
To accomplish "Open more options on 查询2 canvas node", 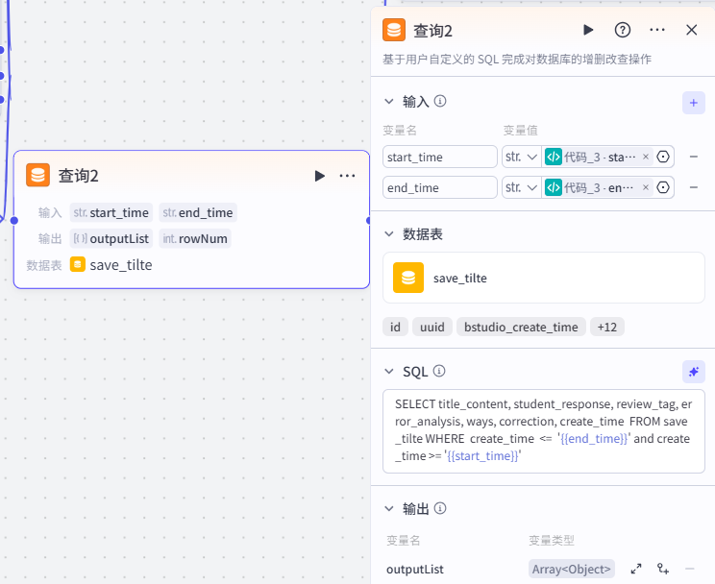I will [x=347, y=176].
